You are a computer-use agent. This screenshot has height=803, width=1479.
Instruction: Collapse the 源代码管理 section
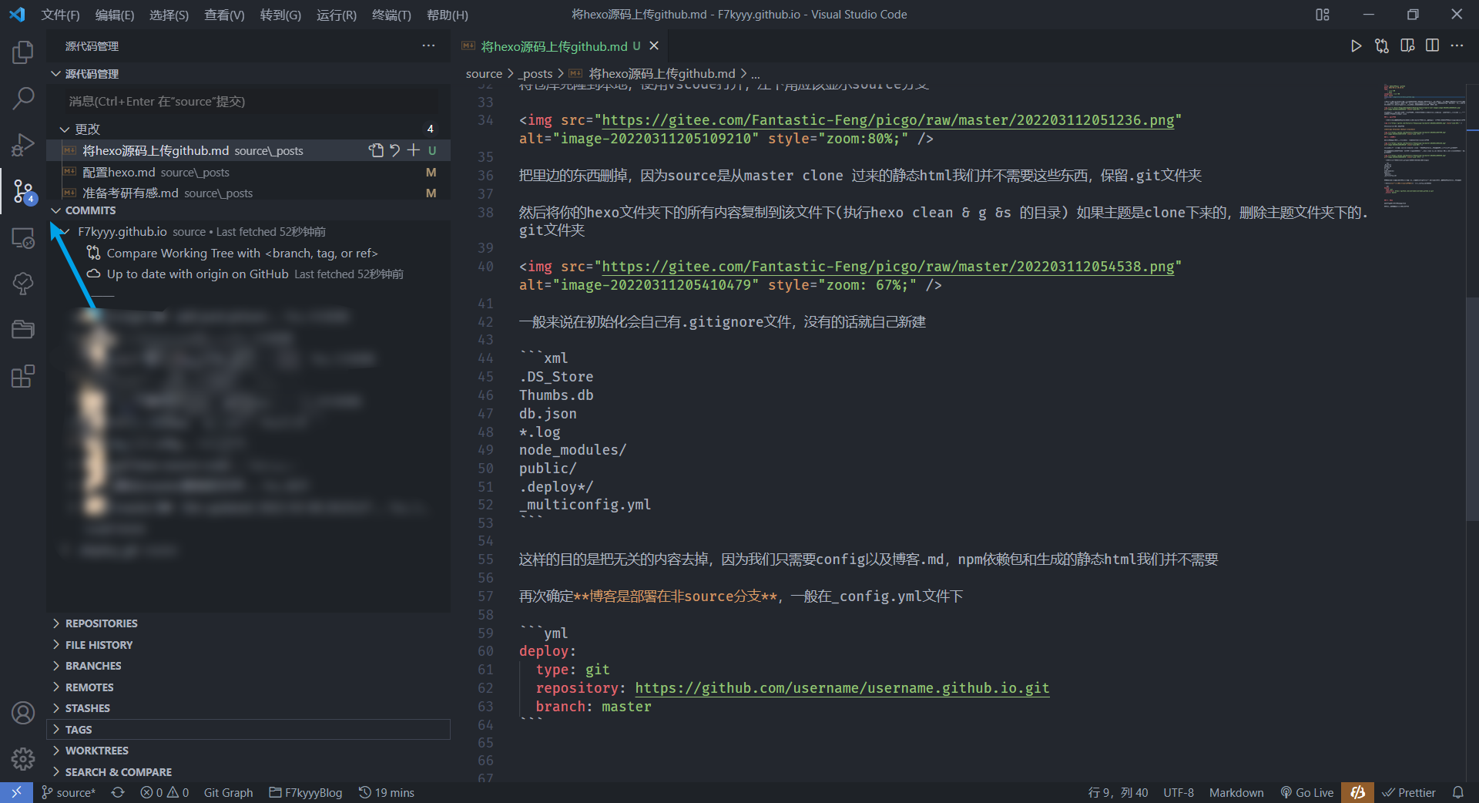click(92, 74)
